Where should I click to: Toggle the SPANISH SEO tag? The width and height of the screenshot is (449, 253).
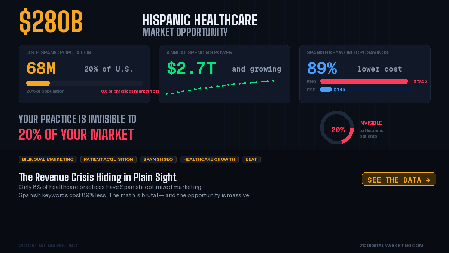click(158, 159)
